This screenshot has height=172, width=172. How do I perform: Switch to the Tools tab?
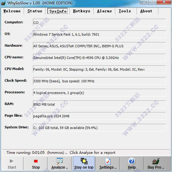click(125, 11)
